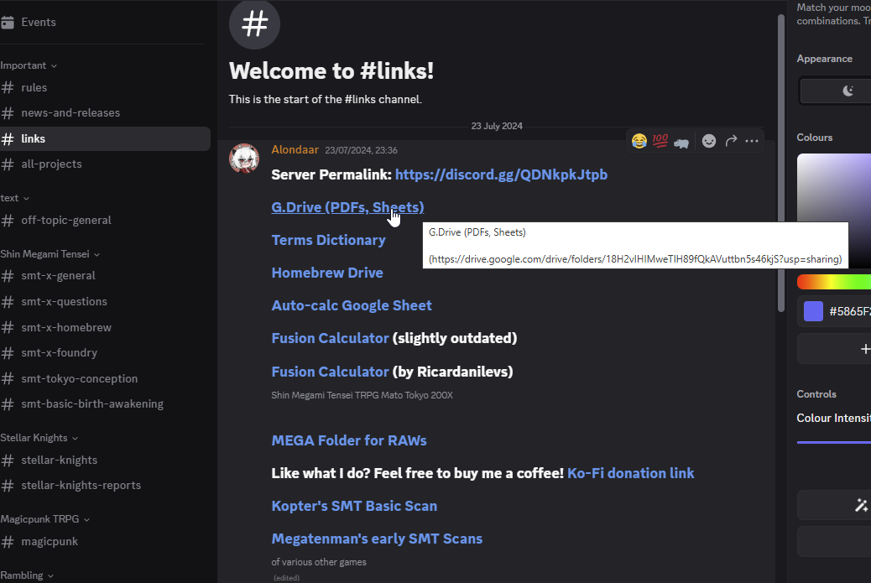Image resolution: width=871 pixels, height=583 pixels.
Task: Forward the message with arrow icon
Action: [x=731, y=140]
